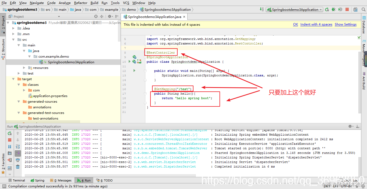The width and height of the screenshot is (367, 189).
Task: Restore layout icon in Run panel
Action: [10, 168]
